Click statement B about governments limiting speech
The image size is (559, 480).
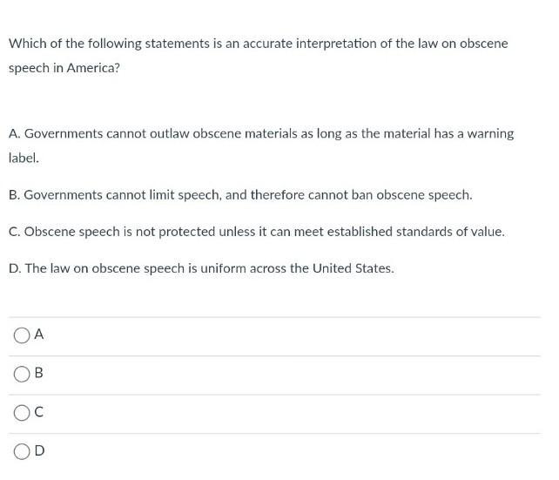240,195
